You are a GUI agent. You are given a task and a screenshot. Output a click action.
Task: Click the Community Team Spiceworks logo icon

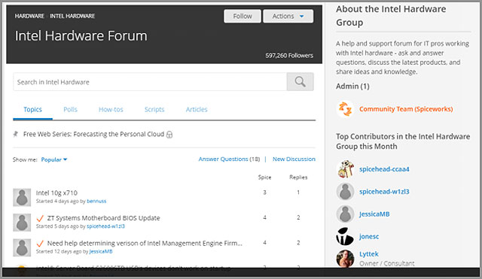pos(345,109)
